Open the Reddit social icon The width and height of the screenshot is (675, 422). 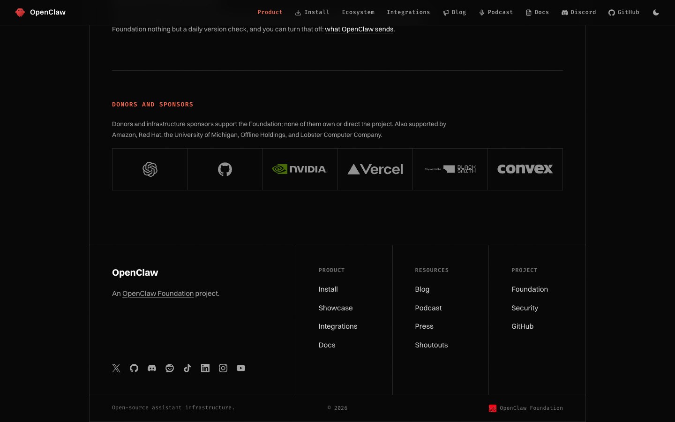(170, 368)
